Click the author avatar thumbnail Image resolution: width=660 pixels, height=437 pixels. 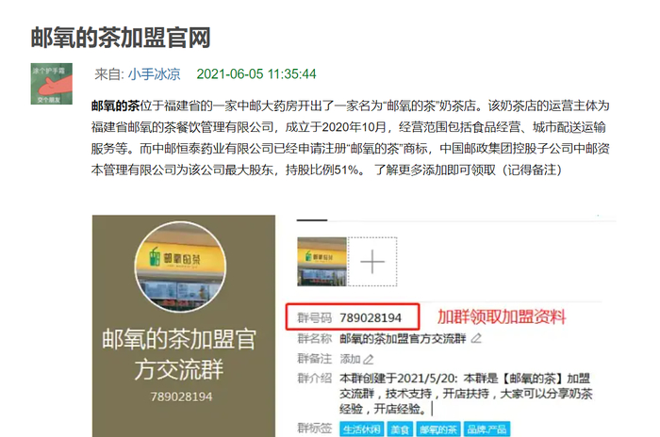pyautogui.click(x=51, y=84)
